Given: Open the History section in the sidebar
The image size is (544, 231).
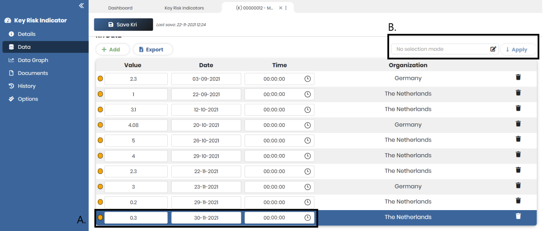Looking at the screenshot, I should coord(26,86).
